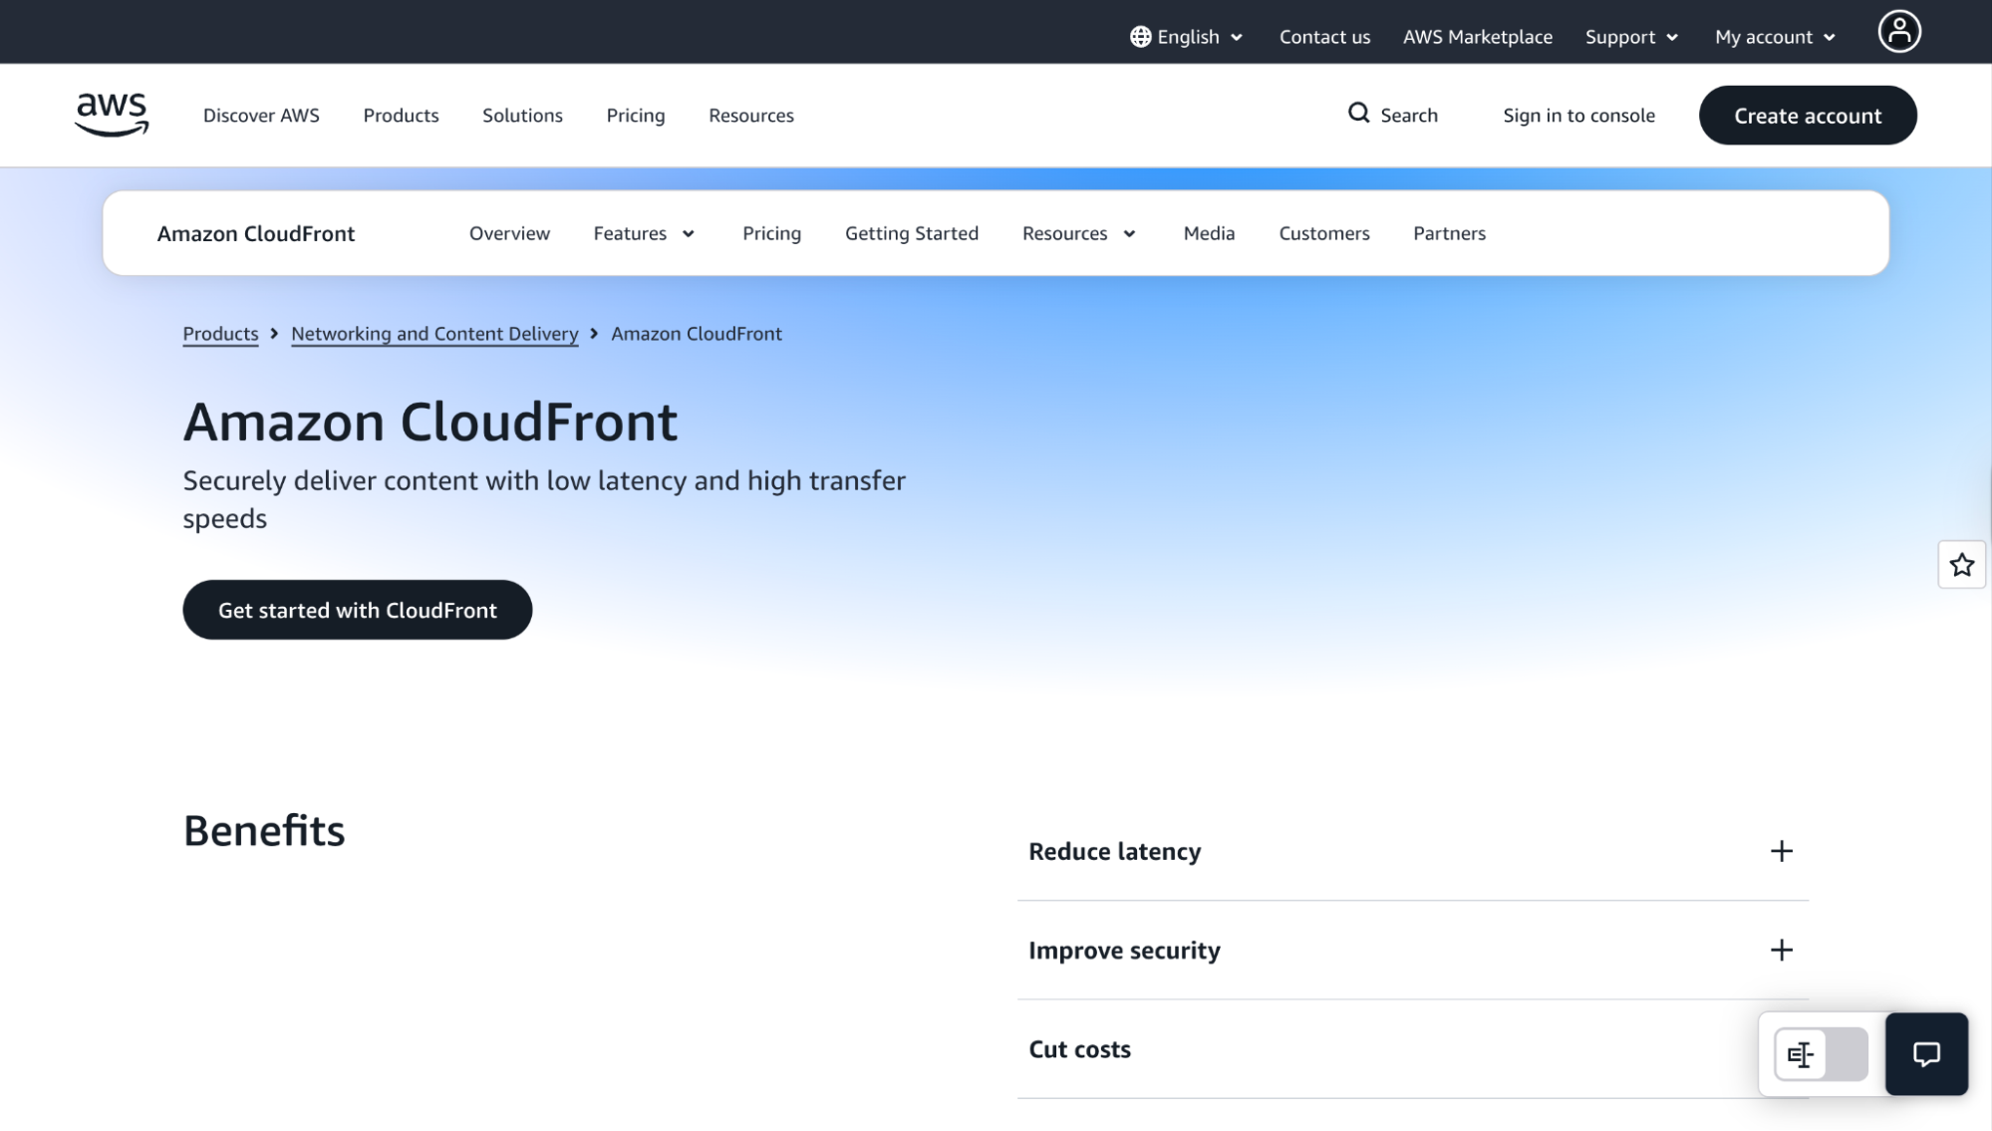This screenshot has width=1992, height=1131.
Task: Go to the Media tab
Action: tap(1209, 233)
